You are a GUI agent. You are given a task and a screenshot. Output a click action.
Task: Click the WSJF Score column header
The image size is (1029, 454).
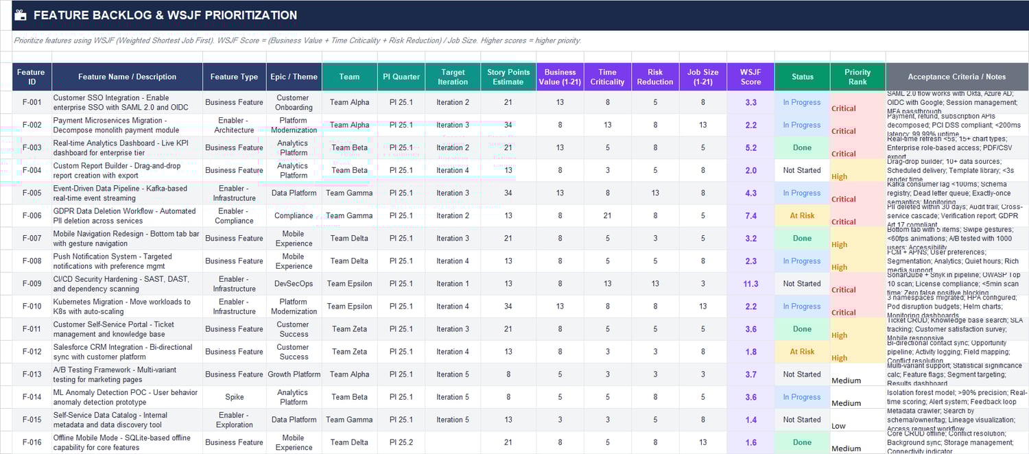pos(750,76)
